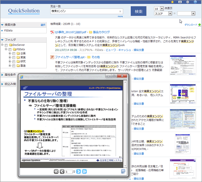202x182 pixels.
Task: Go to next page in viewer
Action: (x=78, y=172)
